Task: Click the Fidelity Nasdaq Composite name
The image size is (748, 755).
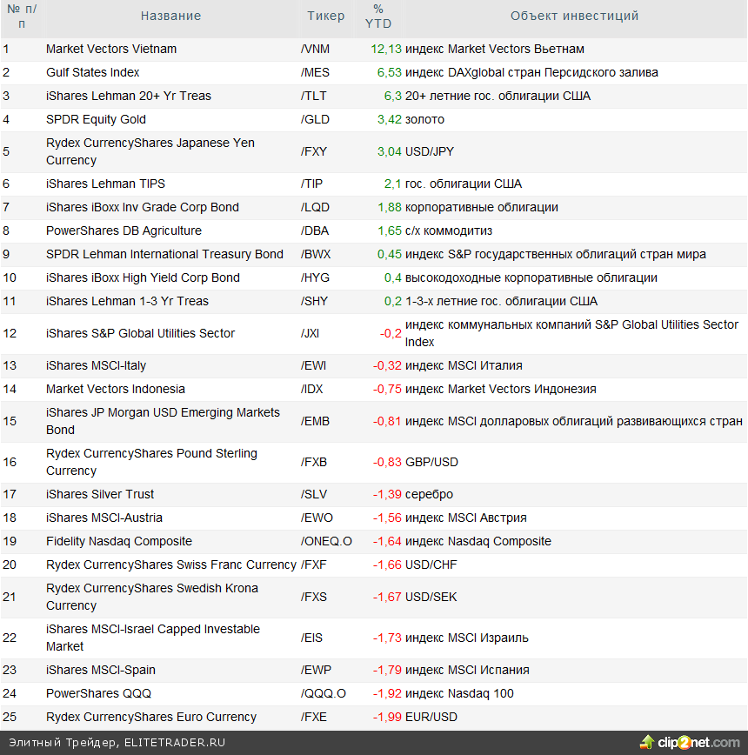Action: pos(119,541)
